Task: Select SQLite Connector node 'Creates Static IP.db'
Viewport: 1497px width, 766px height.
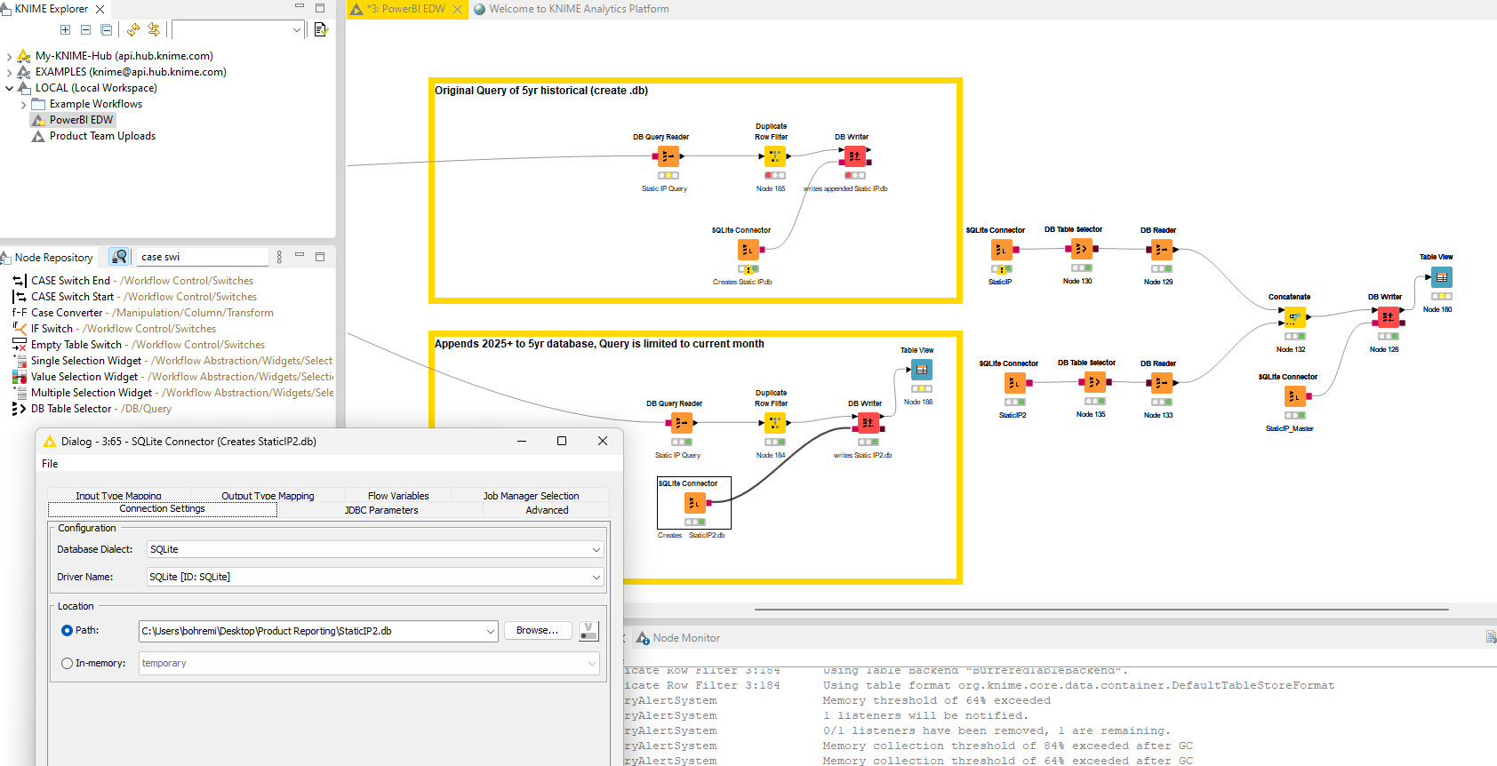Action: tap(748, 251)
